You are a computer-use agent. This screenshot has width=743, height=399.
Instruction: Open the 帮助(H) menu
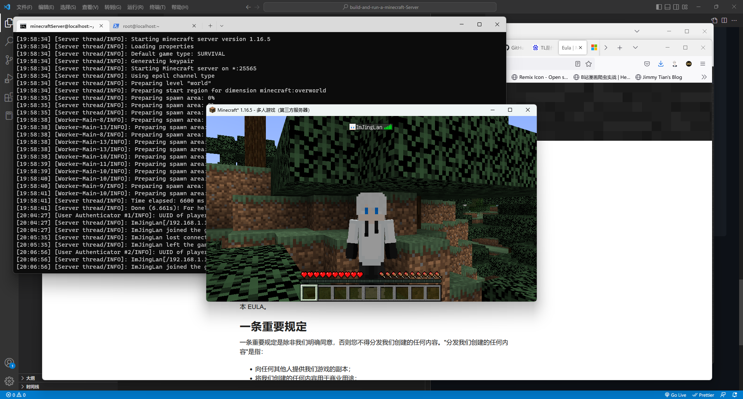[x=180, y=7]
